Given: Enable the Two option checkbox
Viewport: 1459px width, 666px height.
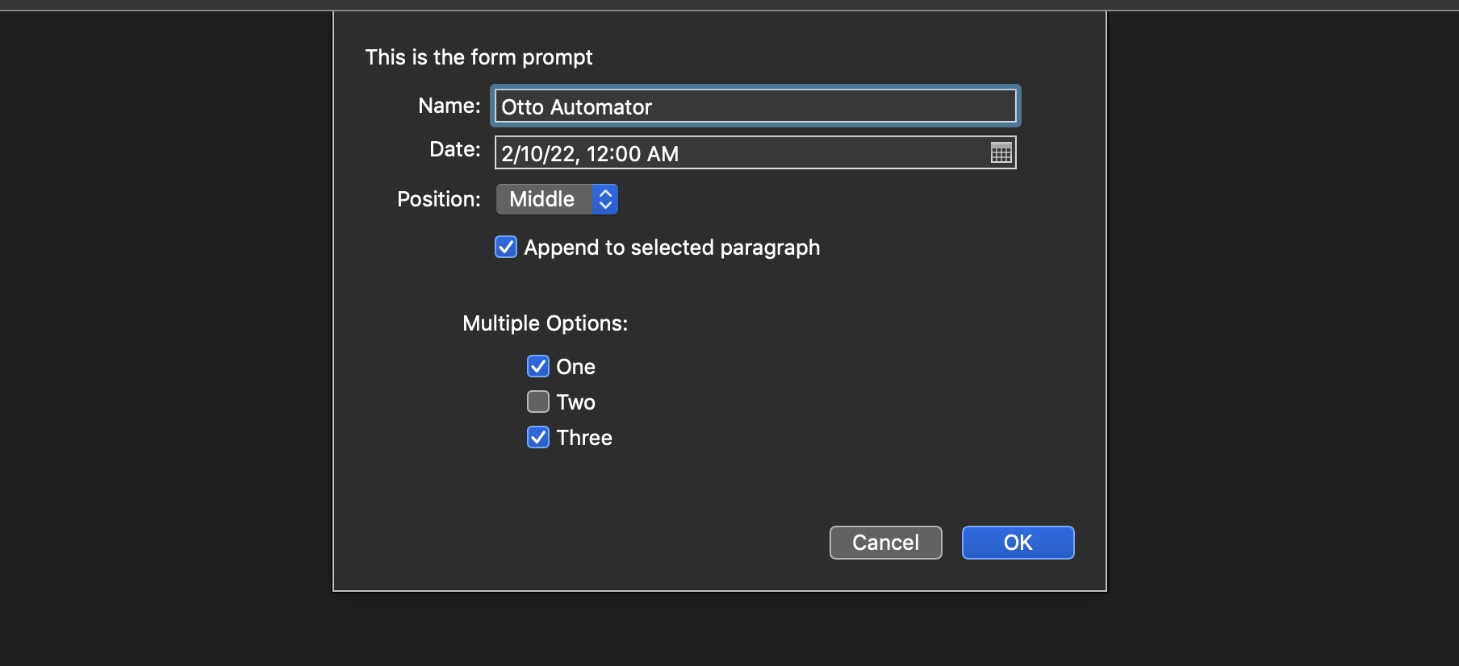Looking at the screenshot, I should 538,402.
